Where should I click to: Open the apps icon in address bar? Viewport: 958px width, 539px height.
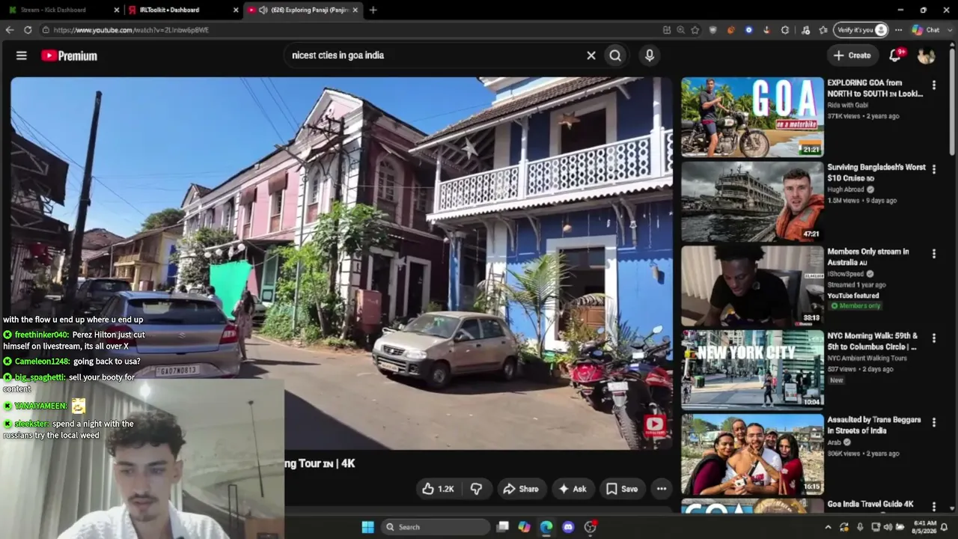point(667,30)
